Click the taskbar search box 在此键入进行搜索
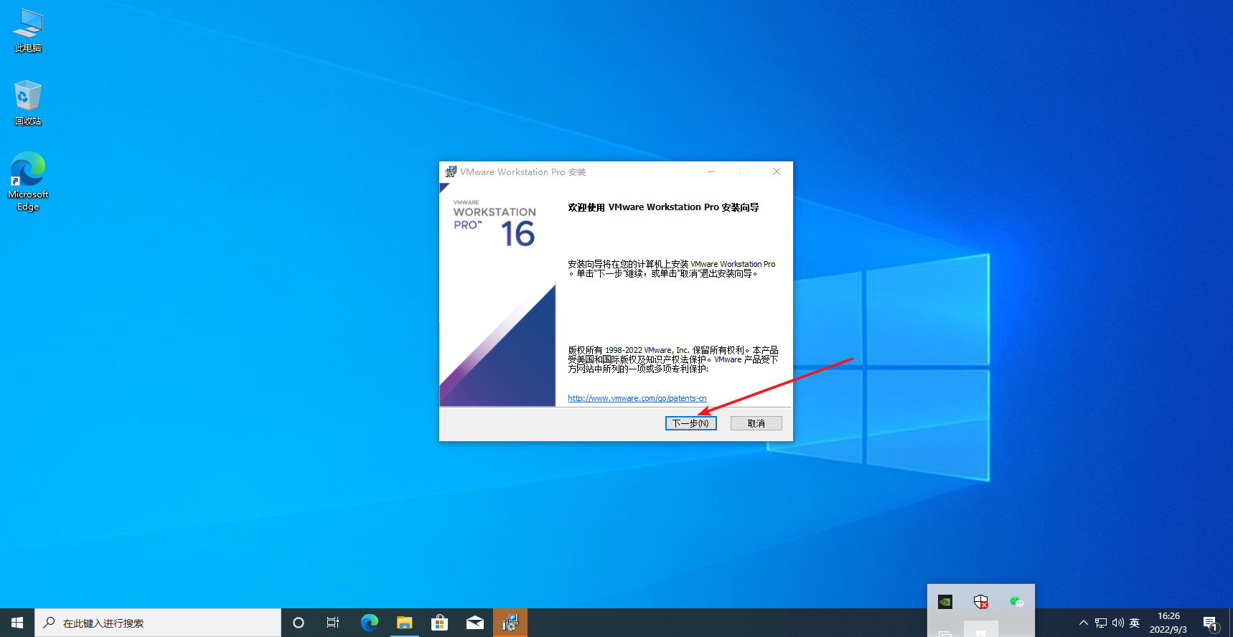This screenshot has width=1233, height=637. click(158, 623)
